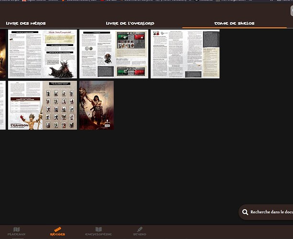Open the Trahison scenario page spread
This screenshot has height=239, width=293.
[x=43, y=105]
